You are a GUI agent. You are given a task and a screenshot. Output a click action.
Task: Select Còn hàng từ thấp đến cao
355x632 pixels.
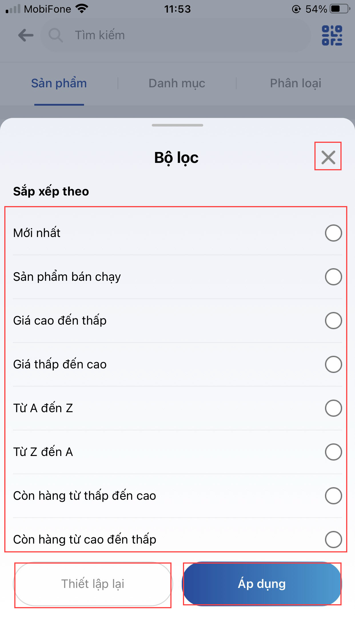click(x=333, y=496)
